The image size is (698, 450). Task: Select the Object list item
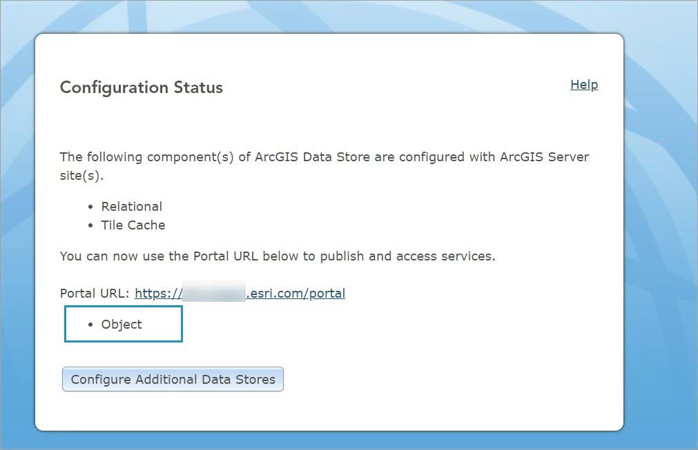point(122,325)
